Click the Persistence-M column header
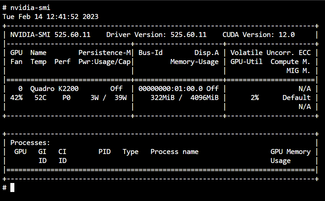 [x=104, y=53]
